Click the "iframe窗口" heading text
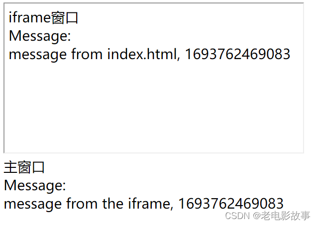This screenshot has width=318, height=225. pos(44,18)
